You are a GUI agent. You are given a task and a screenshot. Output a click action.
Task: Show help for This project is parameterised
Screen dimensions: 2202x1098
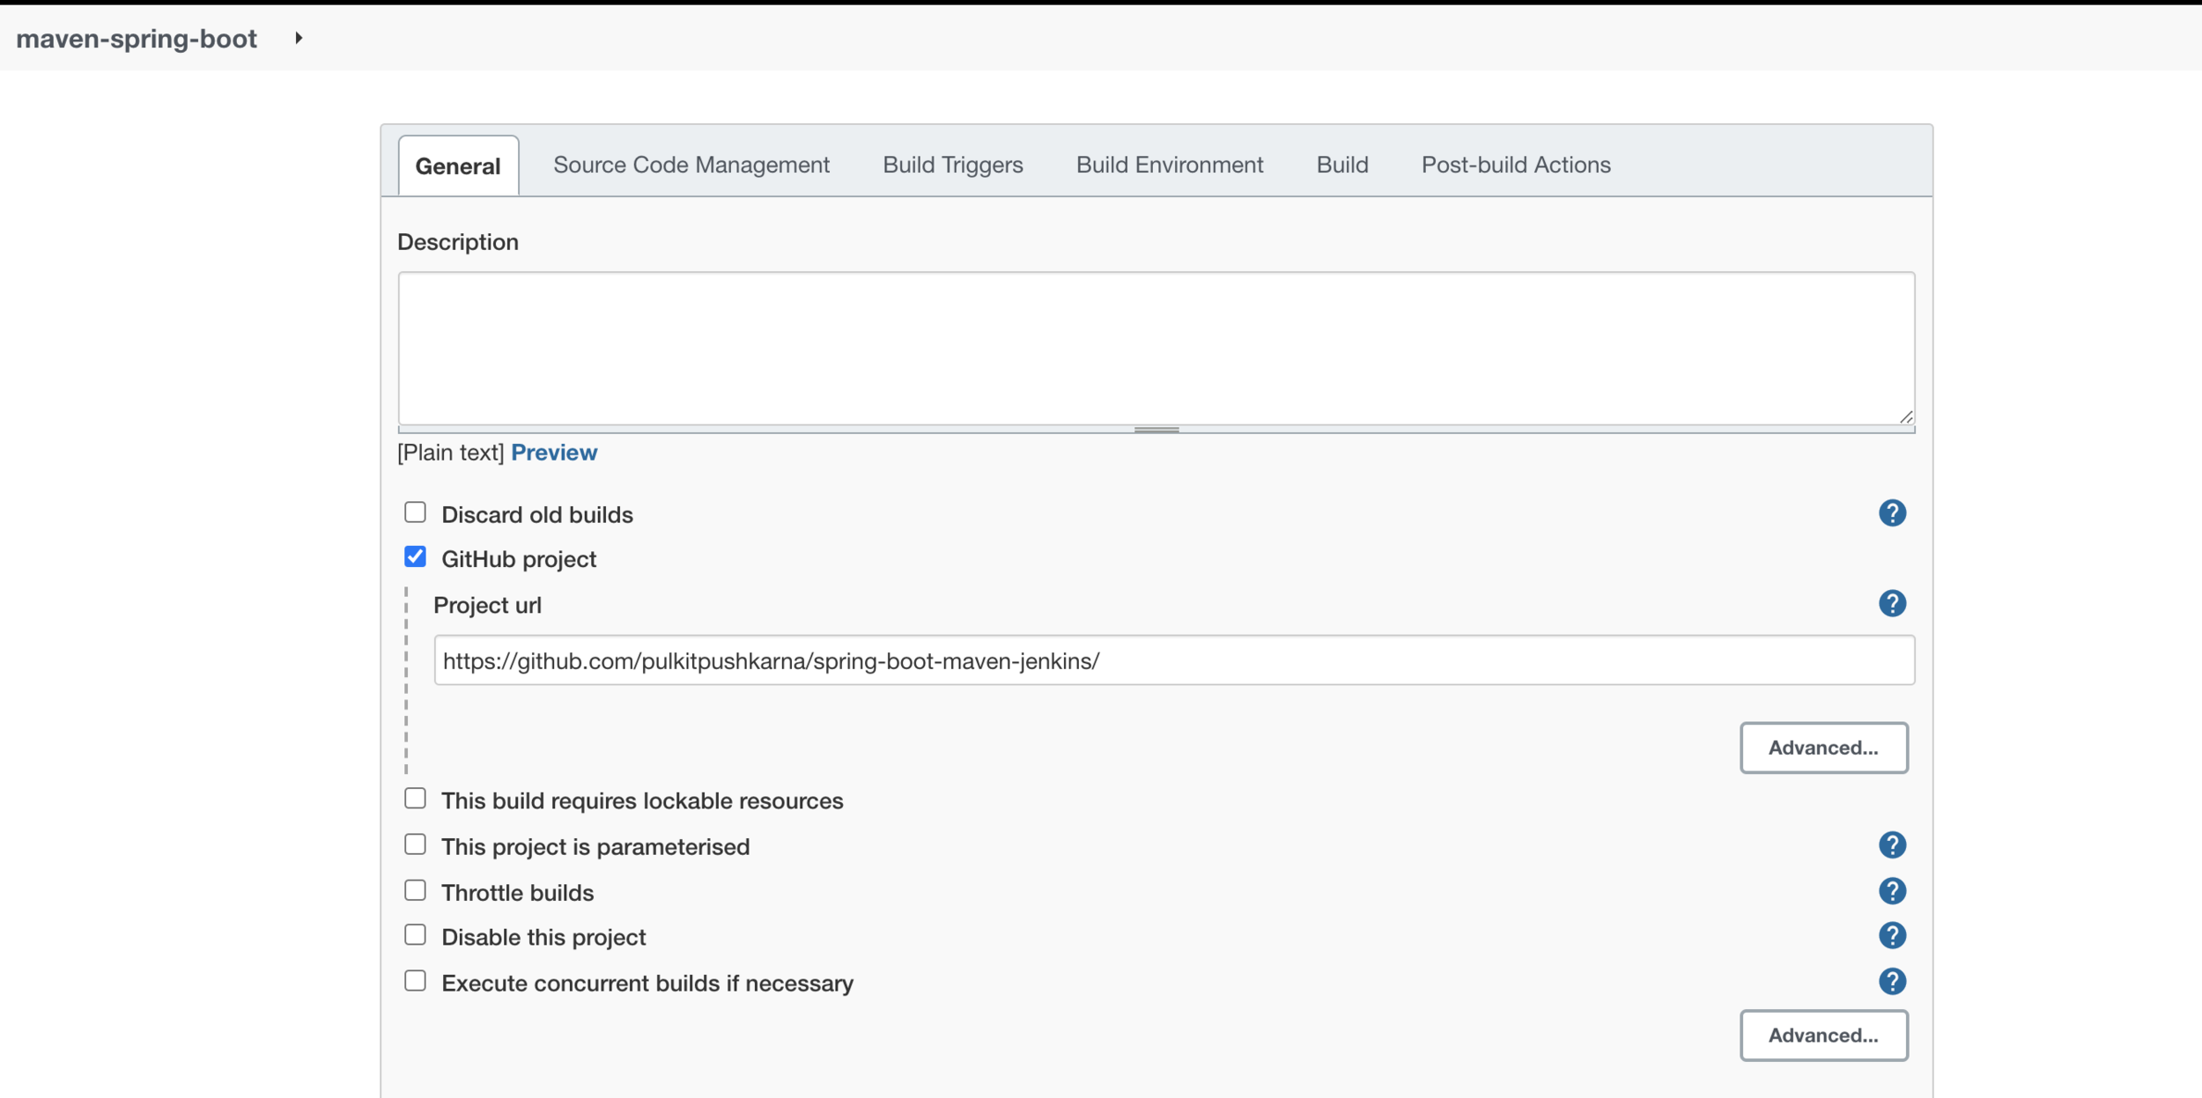point(1891,845)
